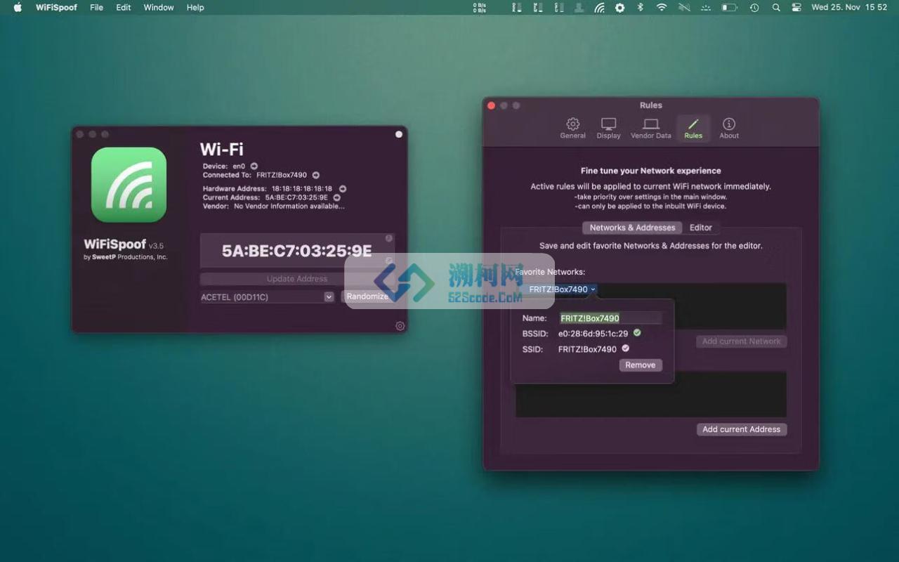Image resolution: width=899 pixels, height=562 pixels.
Task: Click Add current Address button
Action: pyautogui.click(x=742, y=429)
